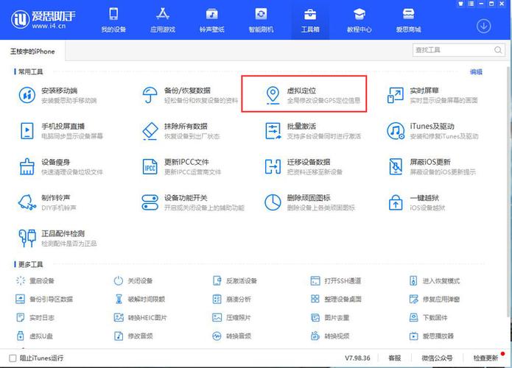512x368 pixels.
Task: Select the 实时屏幕 real-time screen tool
Action: [x=432, y=95]
